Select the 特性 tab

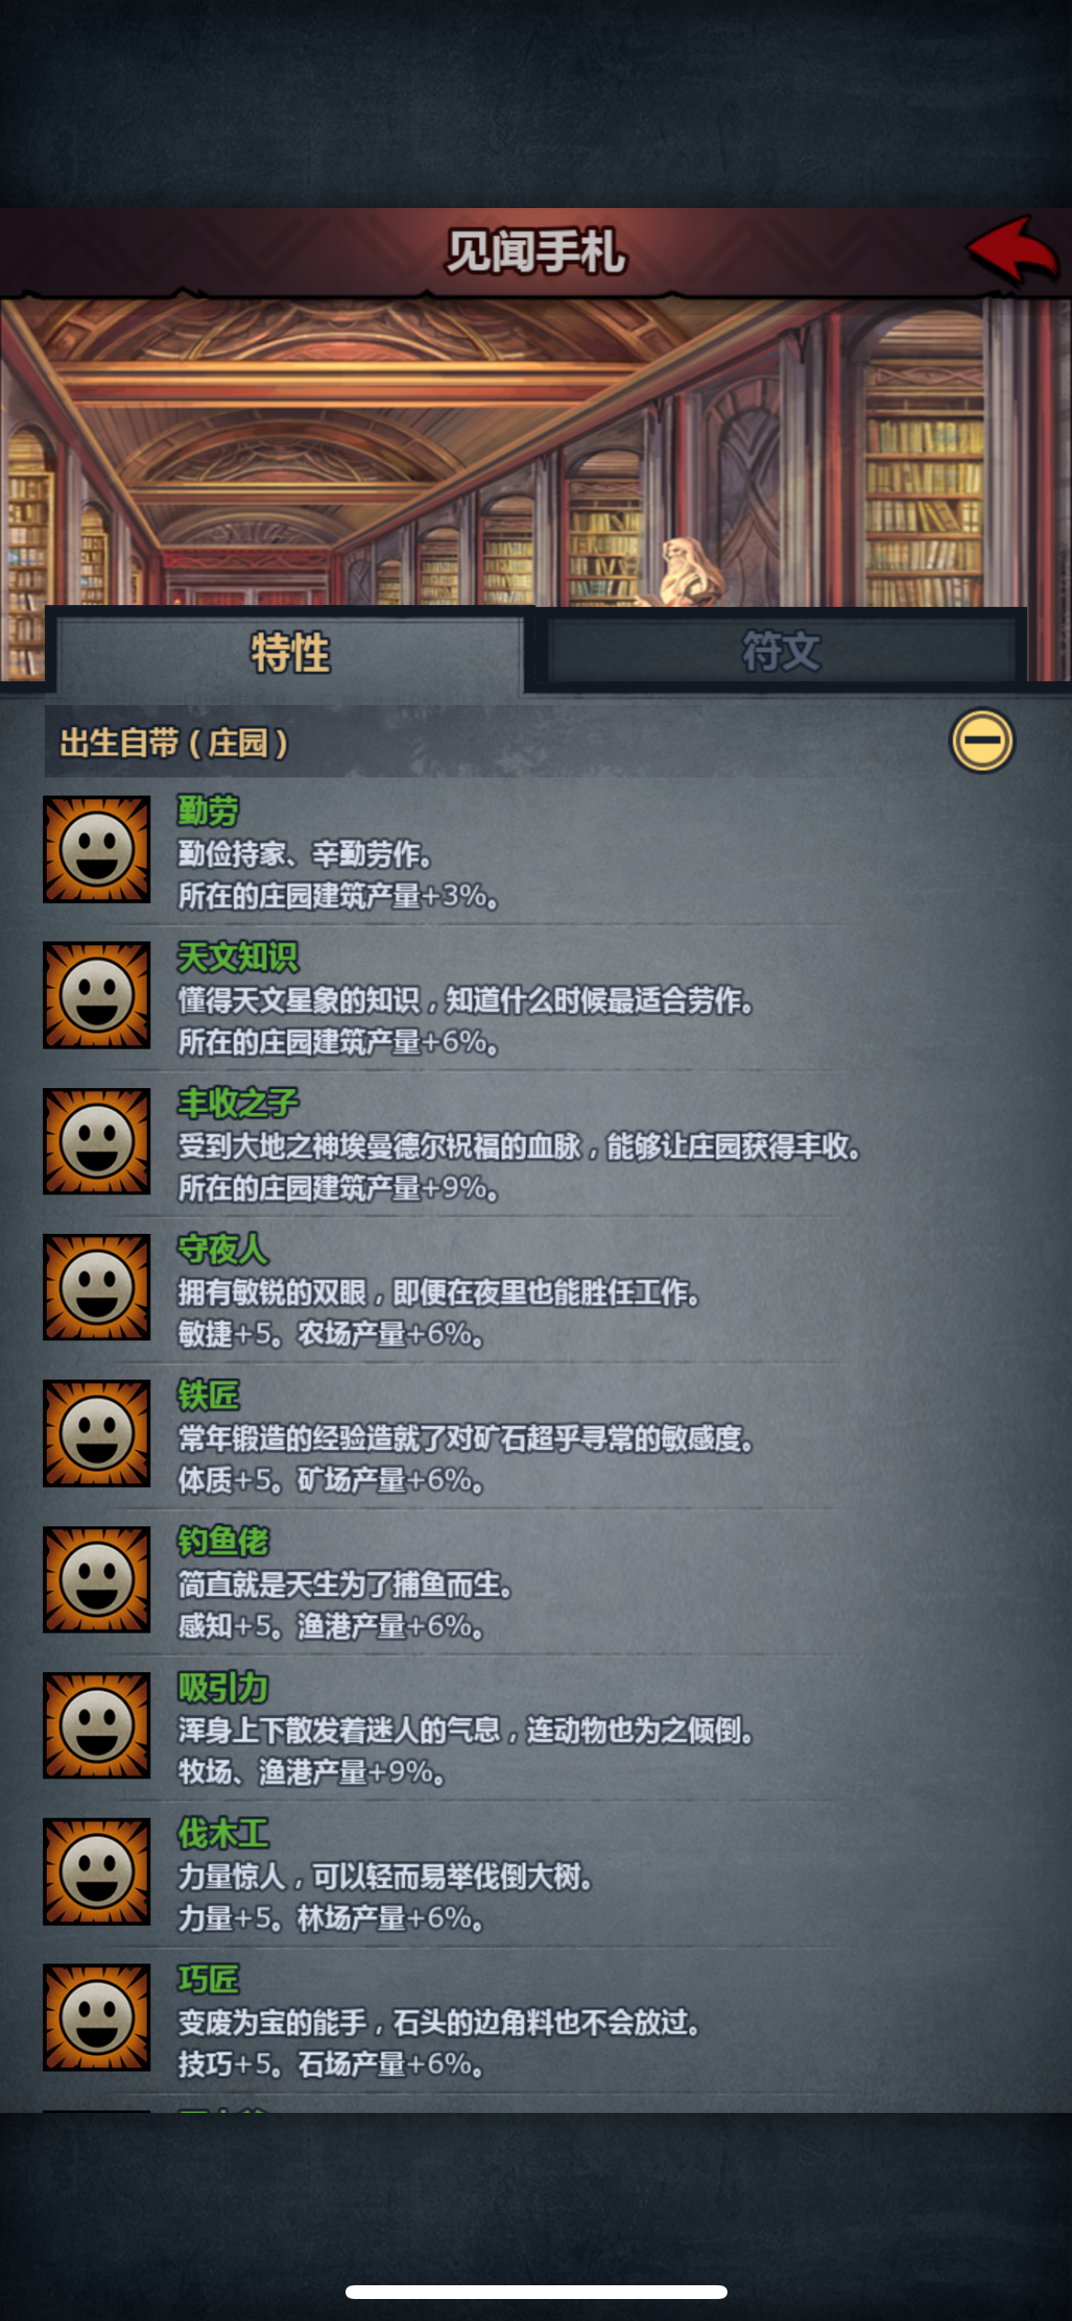(x=290, y=653)
